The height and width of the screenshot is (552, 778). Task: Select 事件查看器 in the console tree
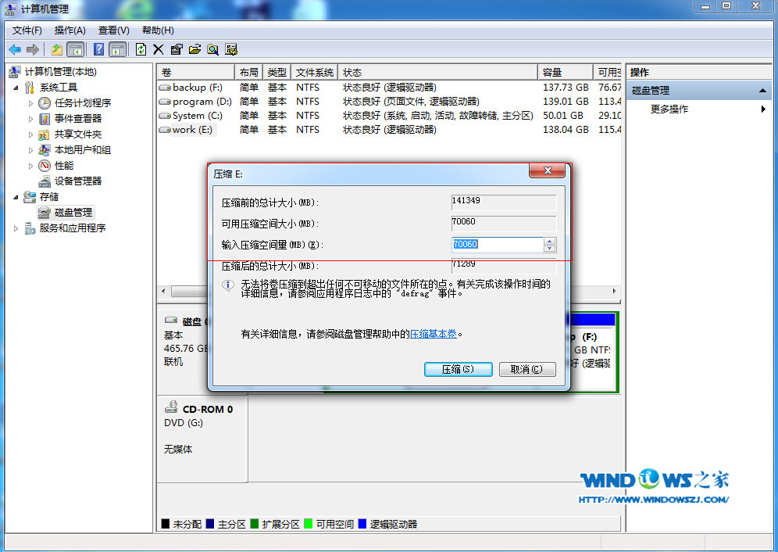click(76, 119)
